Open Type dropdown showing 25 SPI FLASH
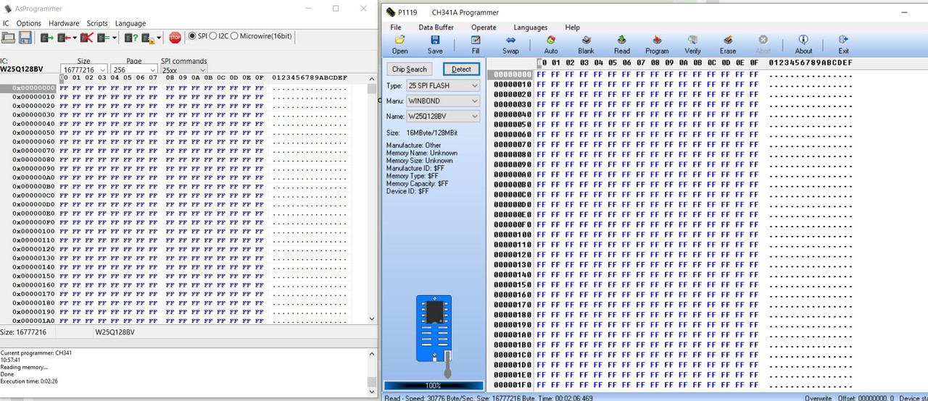The image size is (928, 401). pos(443,85)
